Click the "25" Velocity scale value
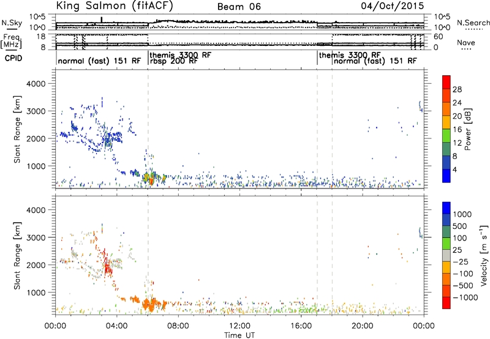This screenshot has height=339, width=490. (458, 250)
